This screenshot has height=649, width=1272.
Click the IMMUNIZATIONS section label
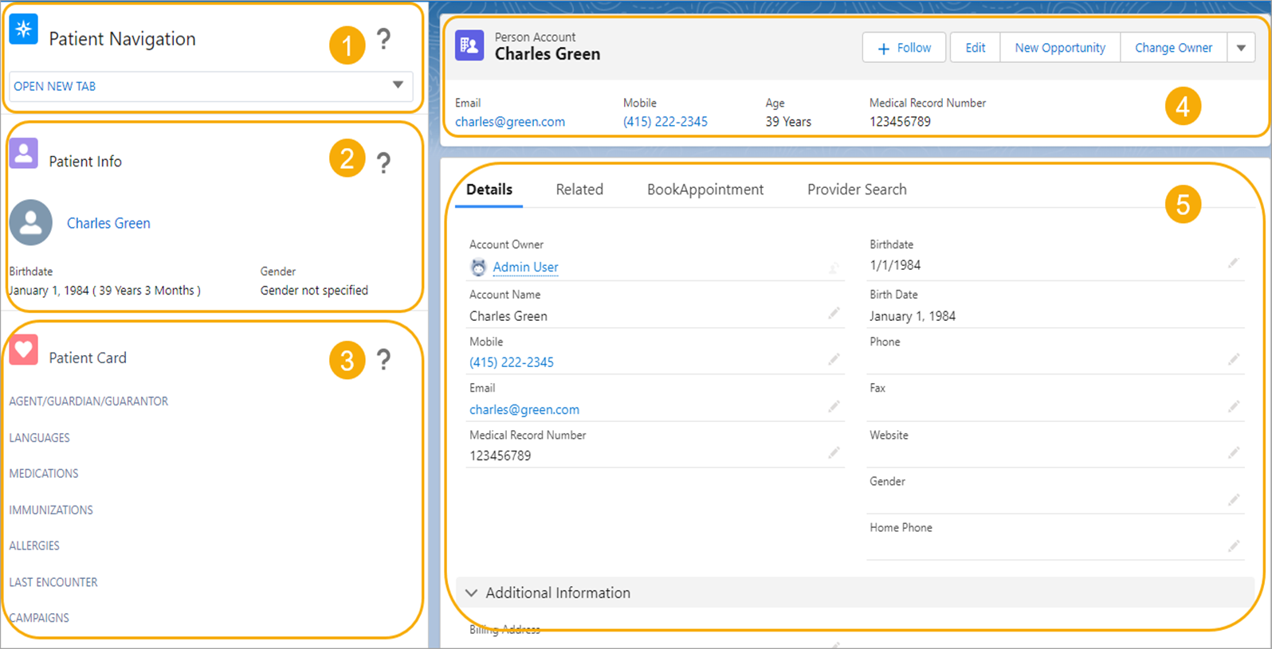51,510
